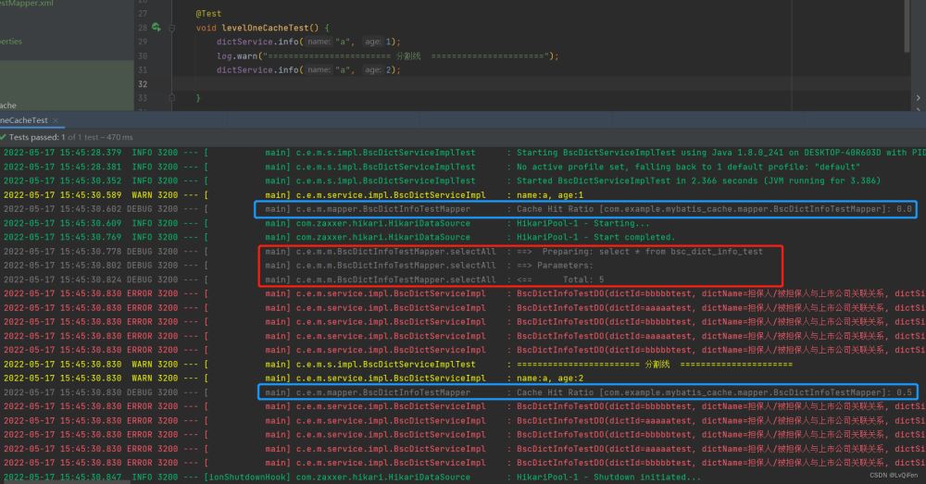Image resolution: width=926 pixels, height=484 pixels.
Task: Click the log.warn statement on line 30
Action: point(387,56)
